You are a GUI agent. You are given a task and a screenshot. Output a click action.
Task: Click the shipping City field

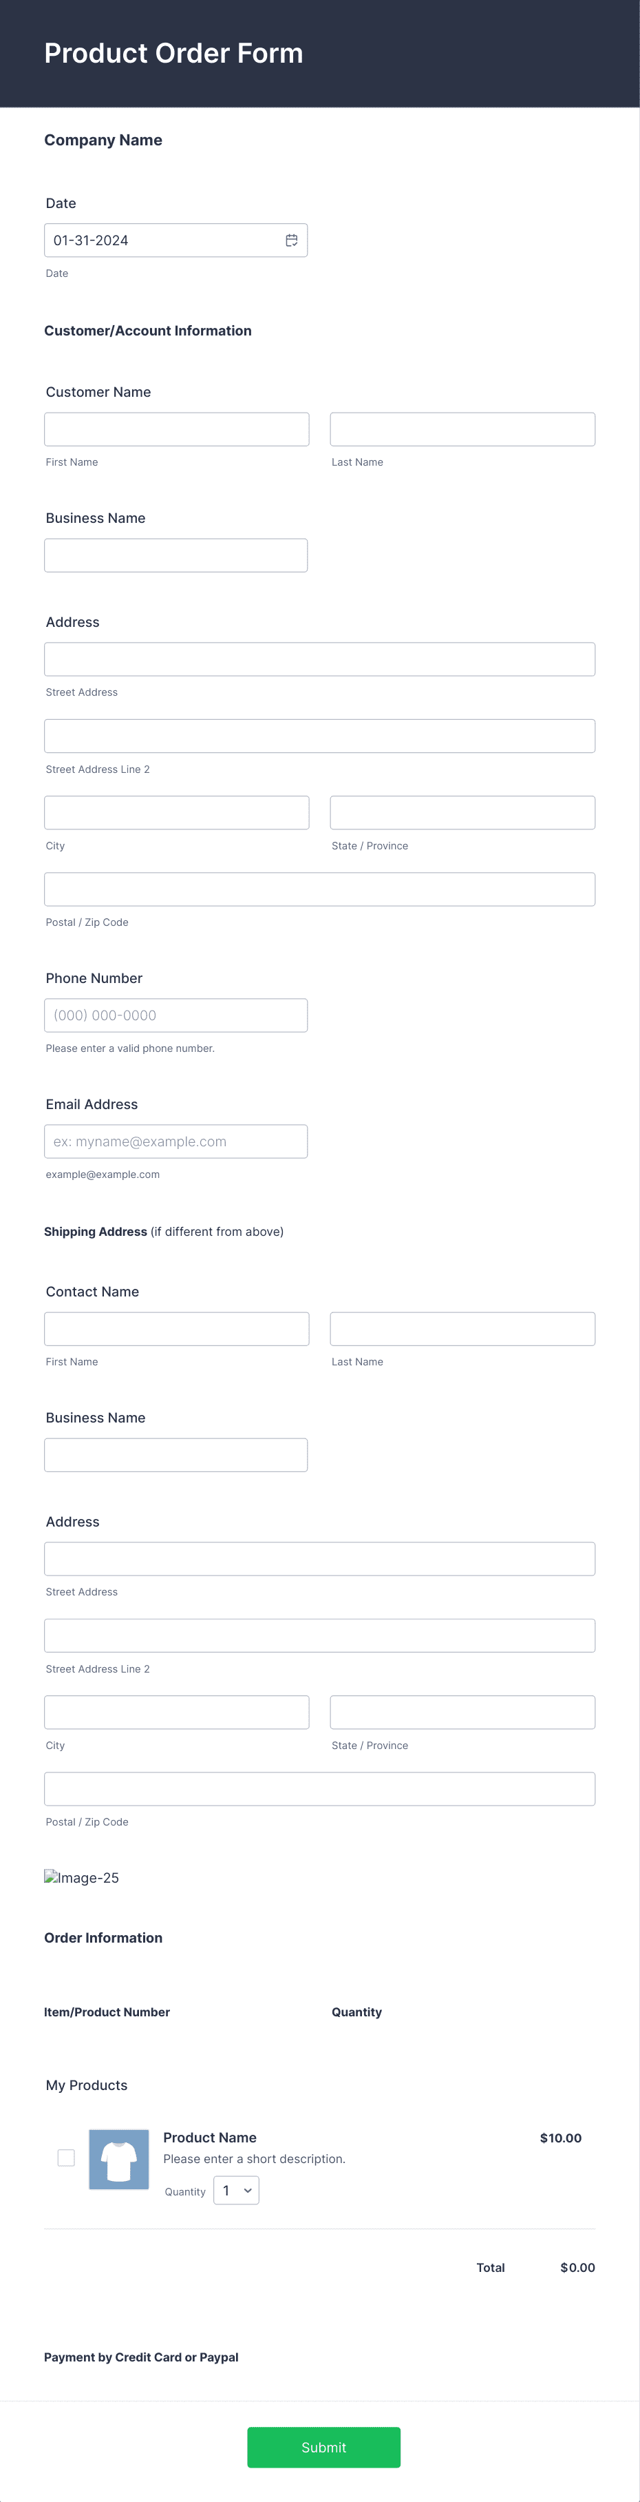[176, 1713]
